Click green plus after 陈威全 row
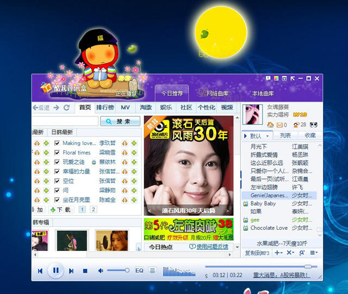This screenshot has height=294, width=348. coord(134,200)
